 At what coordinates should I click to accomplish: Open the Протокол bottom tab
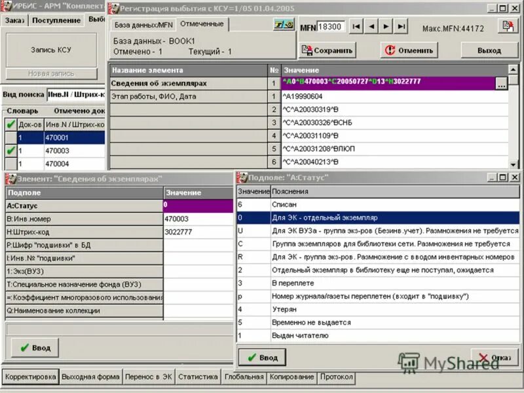click(x=337, y=377)
